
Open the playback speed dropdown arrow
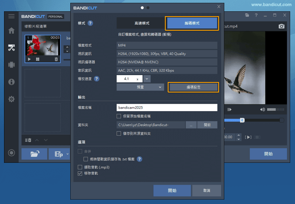pyautogui.click(x=147, y=79)
